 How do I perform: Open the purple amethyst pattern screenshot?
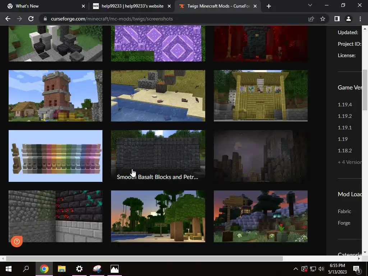tap(158, 43)
